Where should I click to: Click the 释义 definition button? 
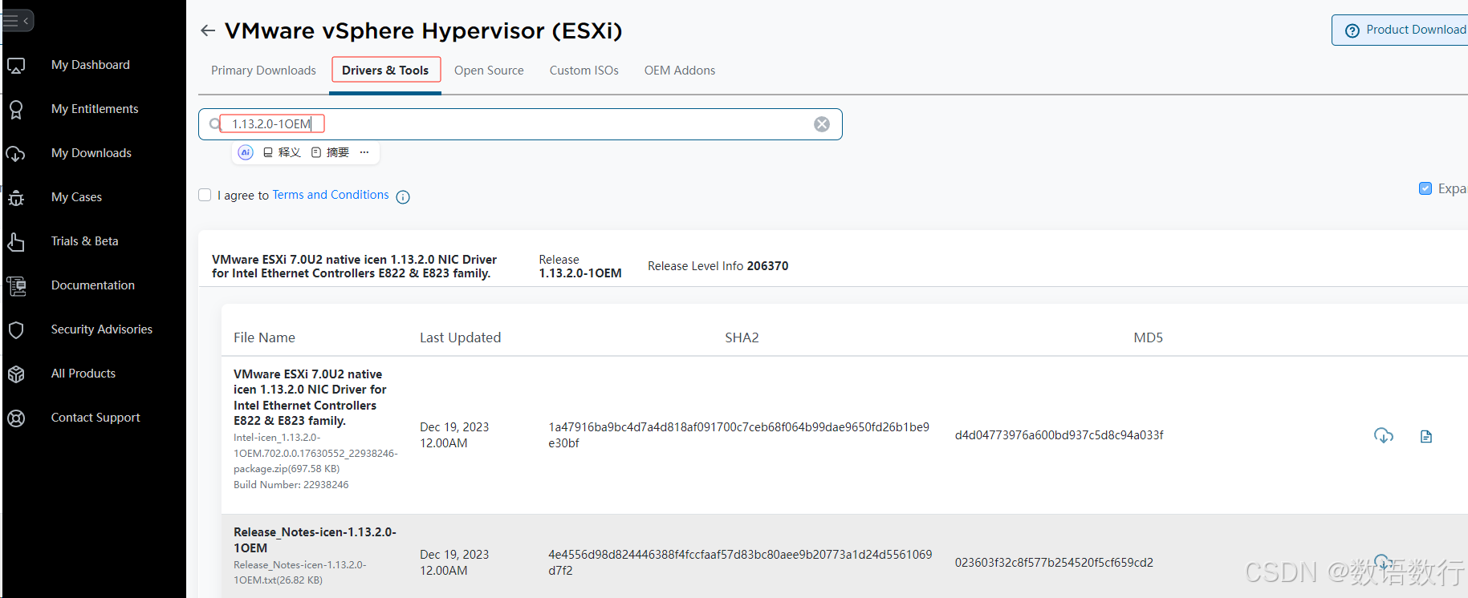tap(282, 152)
